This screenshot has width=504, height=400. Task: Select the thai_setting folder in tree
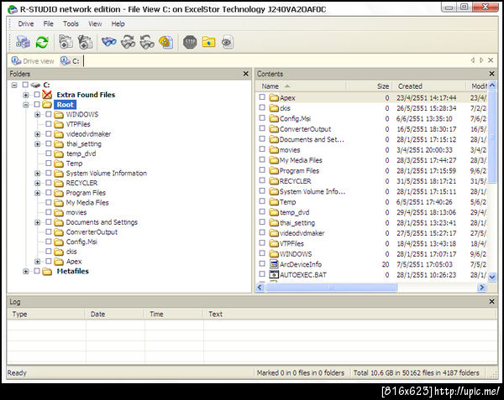[x=83, y=144]
